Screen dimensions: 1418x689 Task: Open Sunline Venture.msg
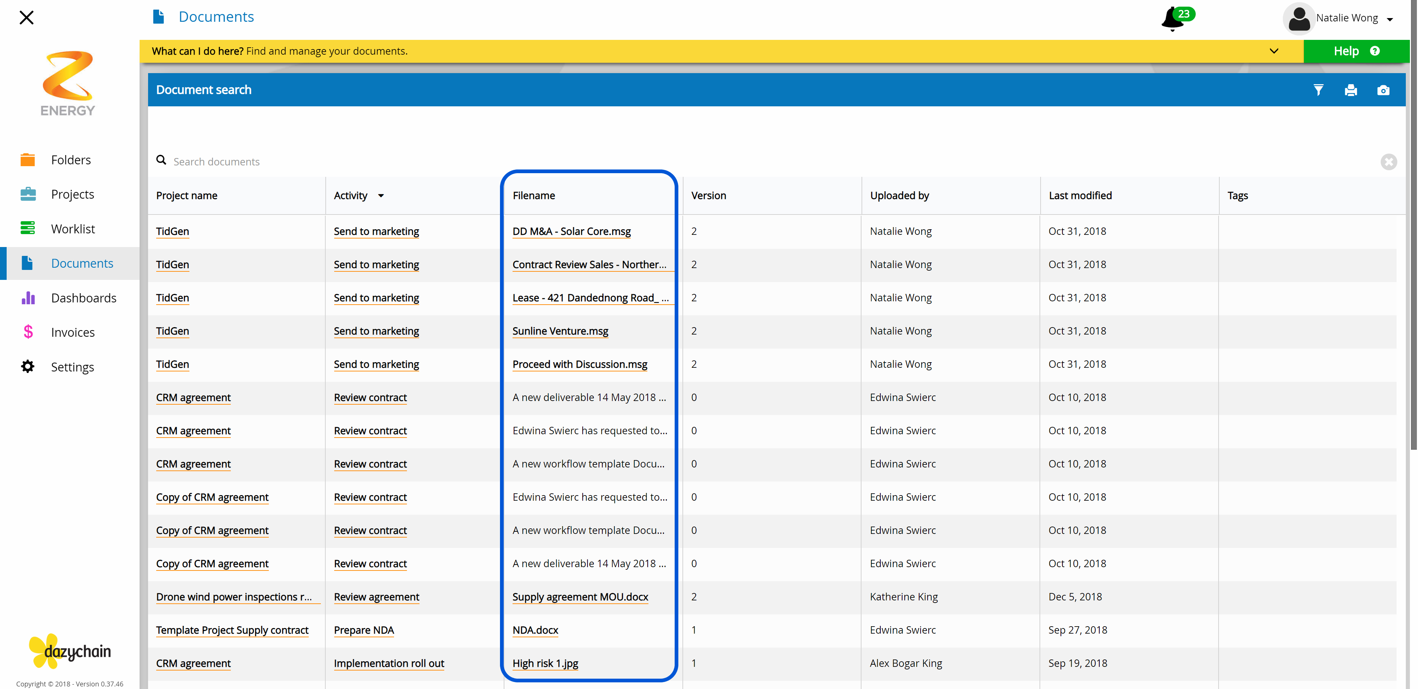[x=560, y=331]
